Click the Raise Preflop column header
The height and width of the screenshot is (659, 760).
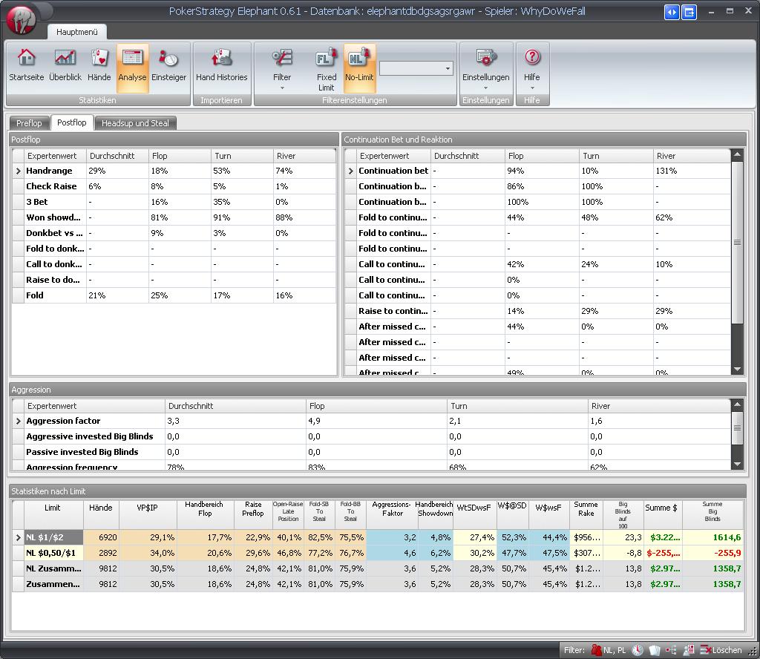tap(253, 514)
